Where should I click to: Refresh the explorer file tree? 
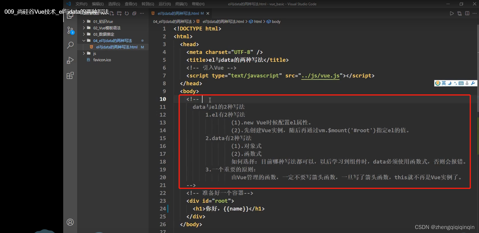point(127,13)
